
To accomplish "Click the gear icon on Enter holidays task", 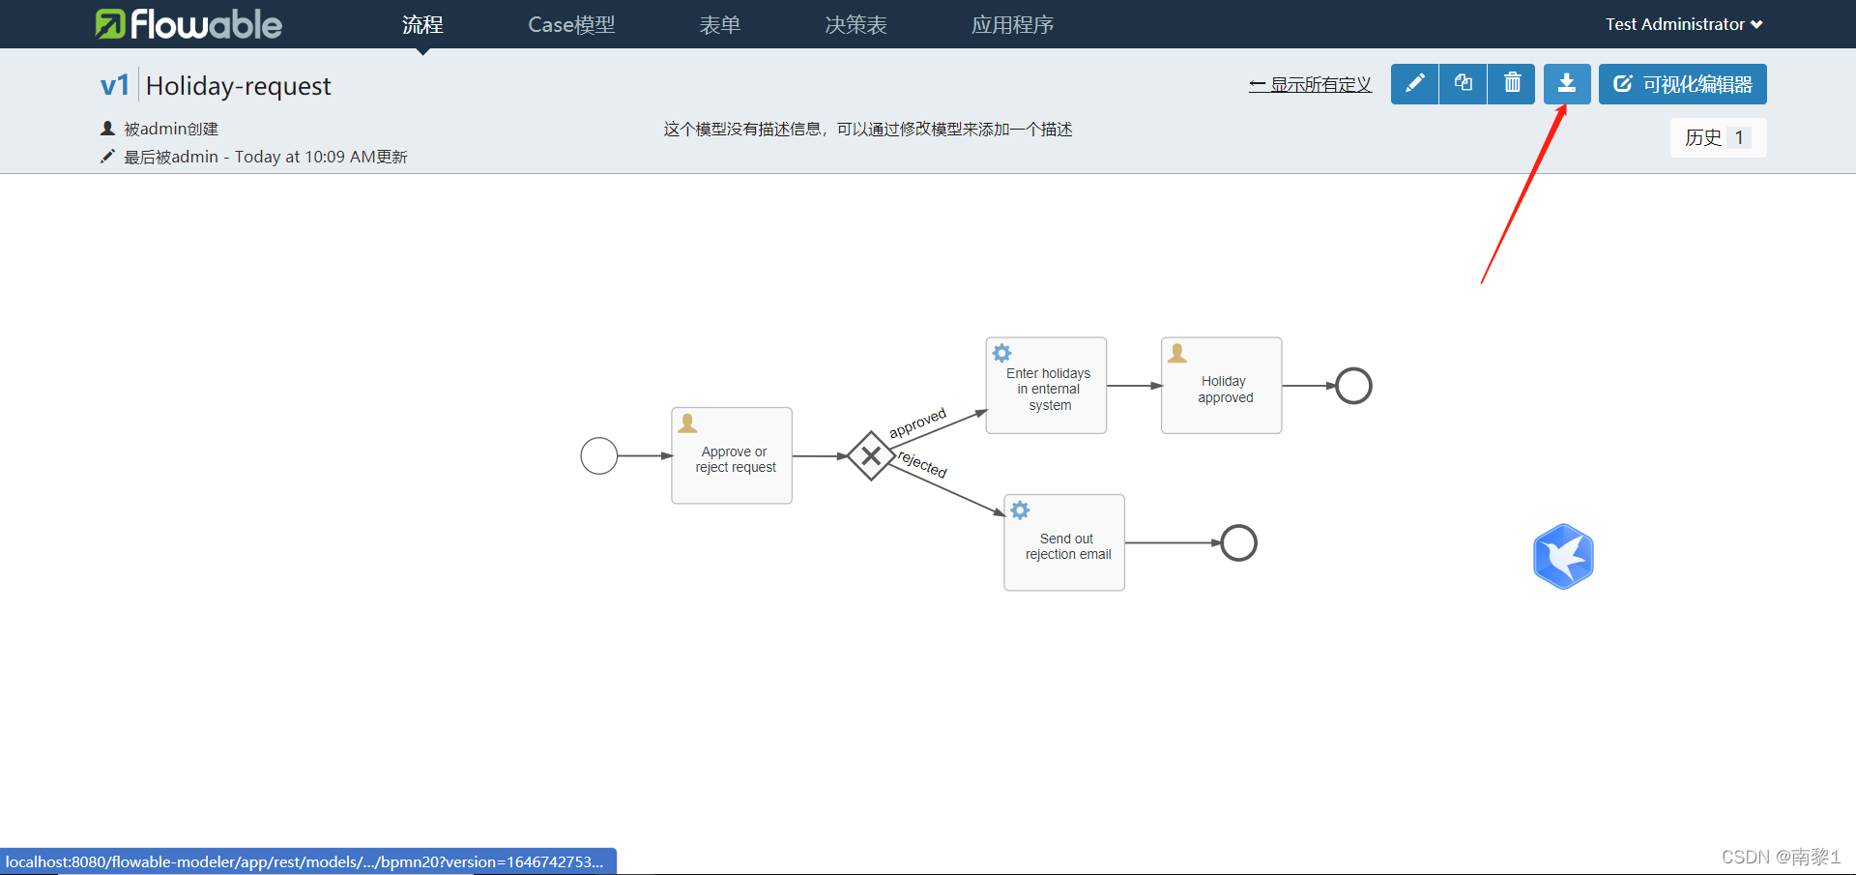I will 1001,352.
